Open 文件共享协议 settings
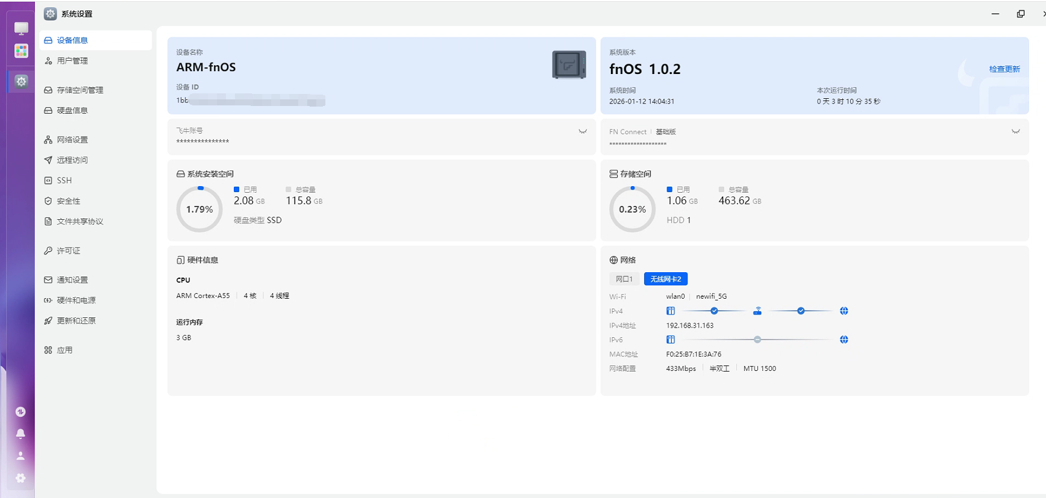The image size is (1046, 498). click(96, 222)
